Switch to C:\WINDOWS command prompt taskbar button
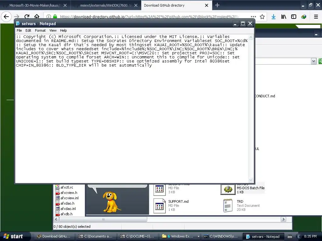The width and height of the screenshot is (322, 241). 221,236
